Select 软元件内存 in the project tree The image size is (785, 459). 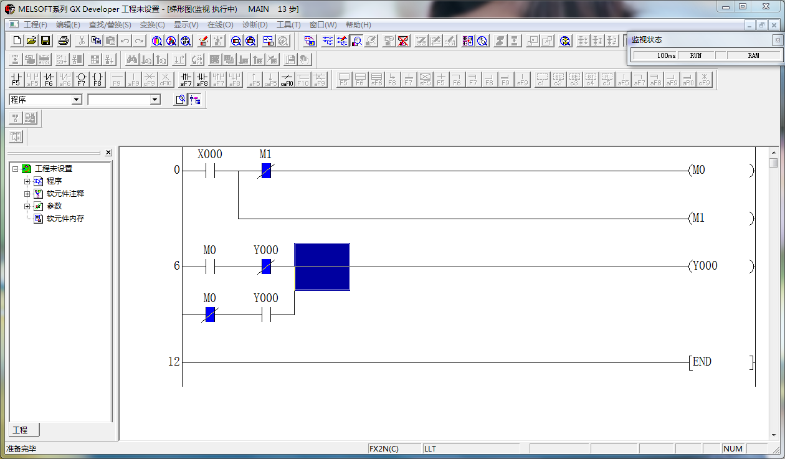(x=65, y=219)
